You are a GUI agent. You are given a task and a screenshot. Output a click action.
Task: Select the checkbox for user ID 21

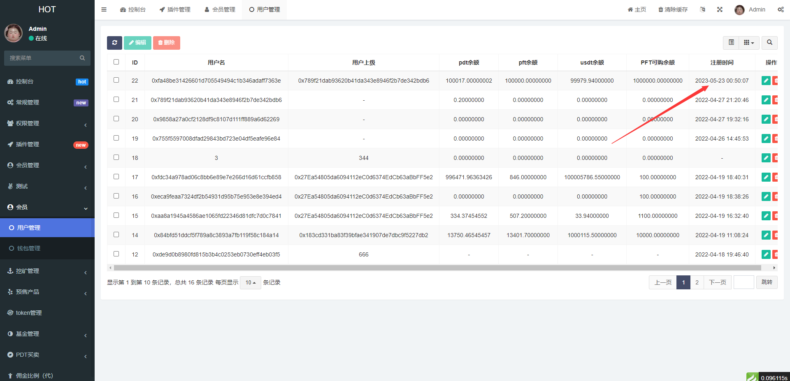click(x=116, y=99)
